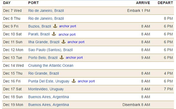Select Sao Paulo (Santos), Brazil port link

click(50, 50)
